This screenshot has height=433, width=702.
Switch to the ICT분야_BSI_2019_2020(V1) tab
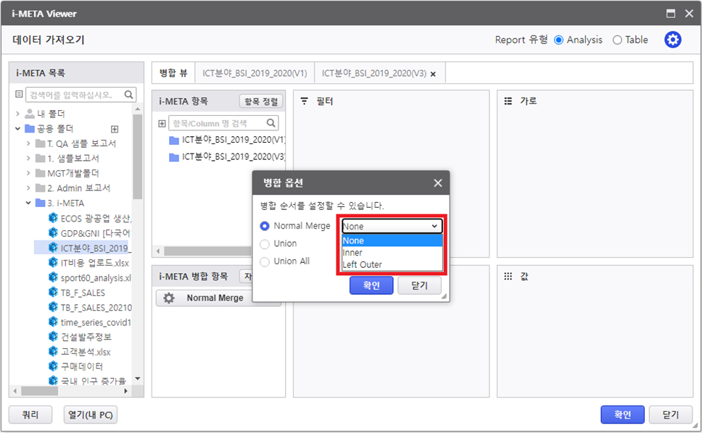click(x=255, y=73)
